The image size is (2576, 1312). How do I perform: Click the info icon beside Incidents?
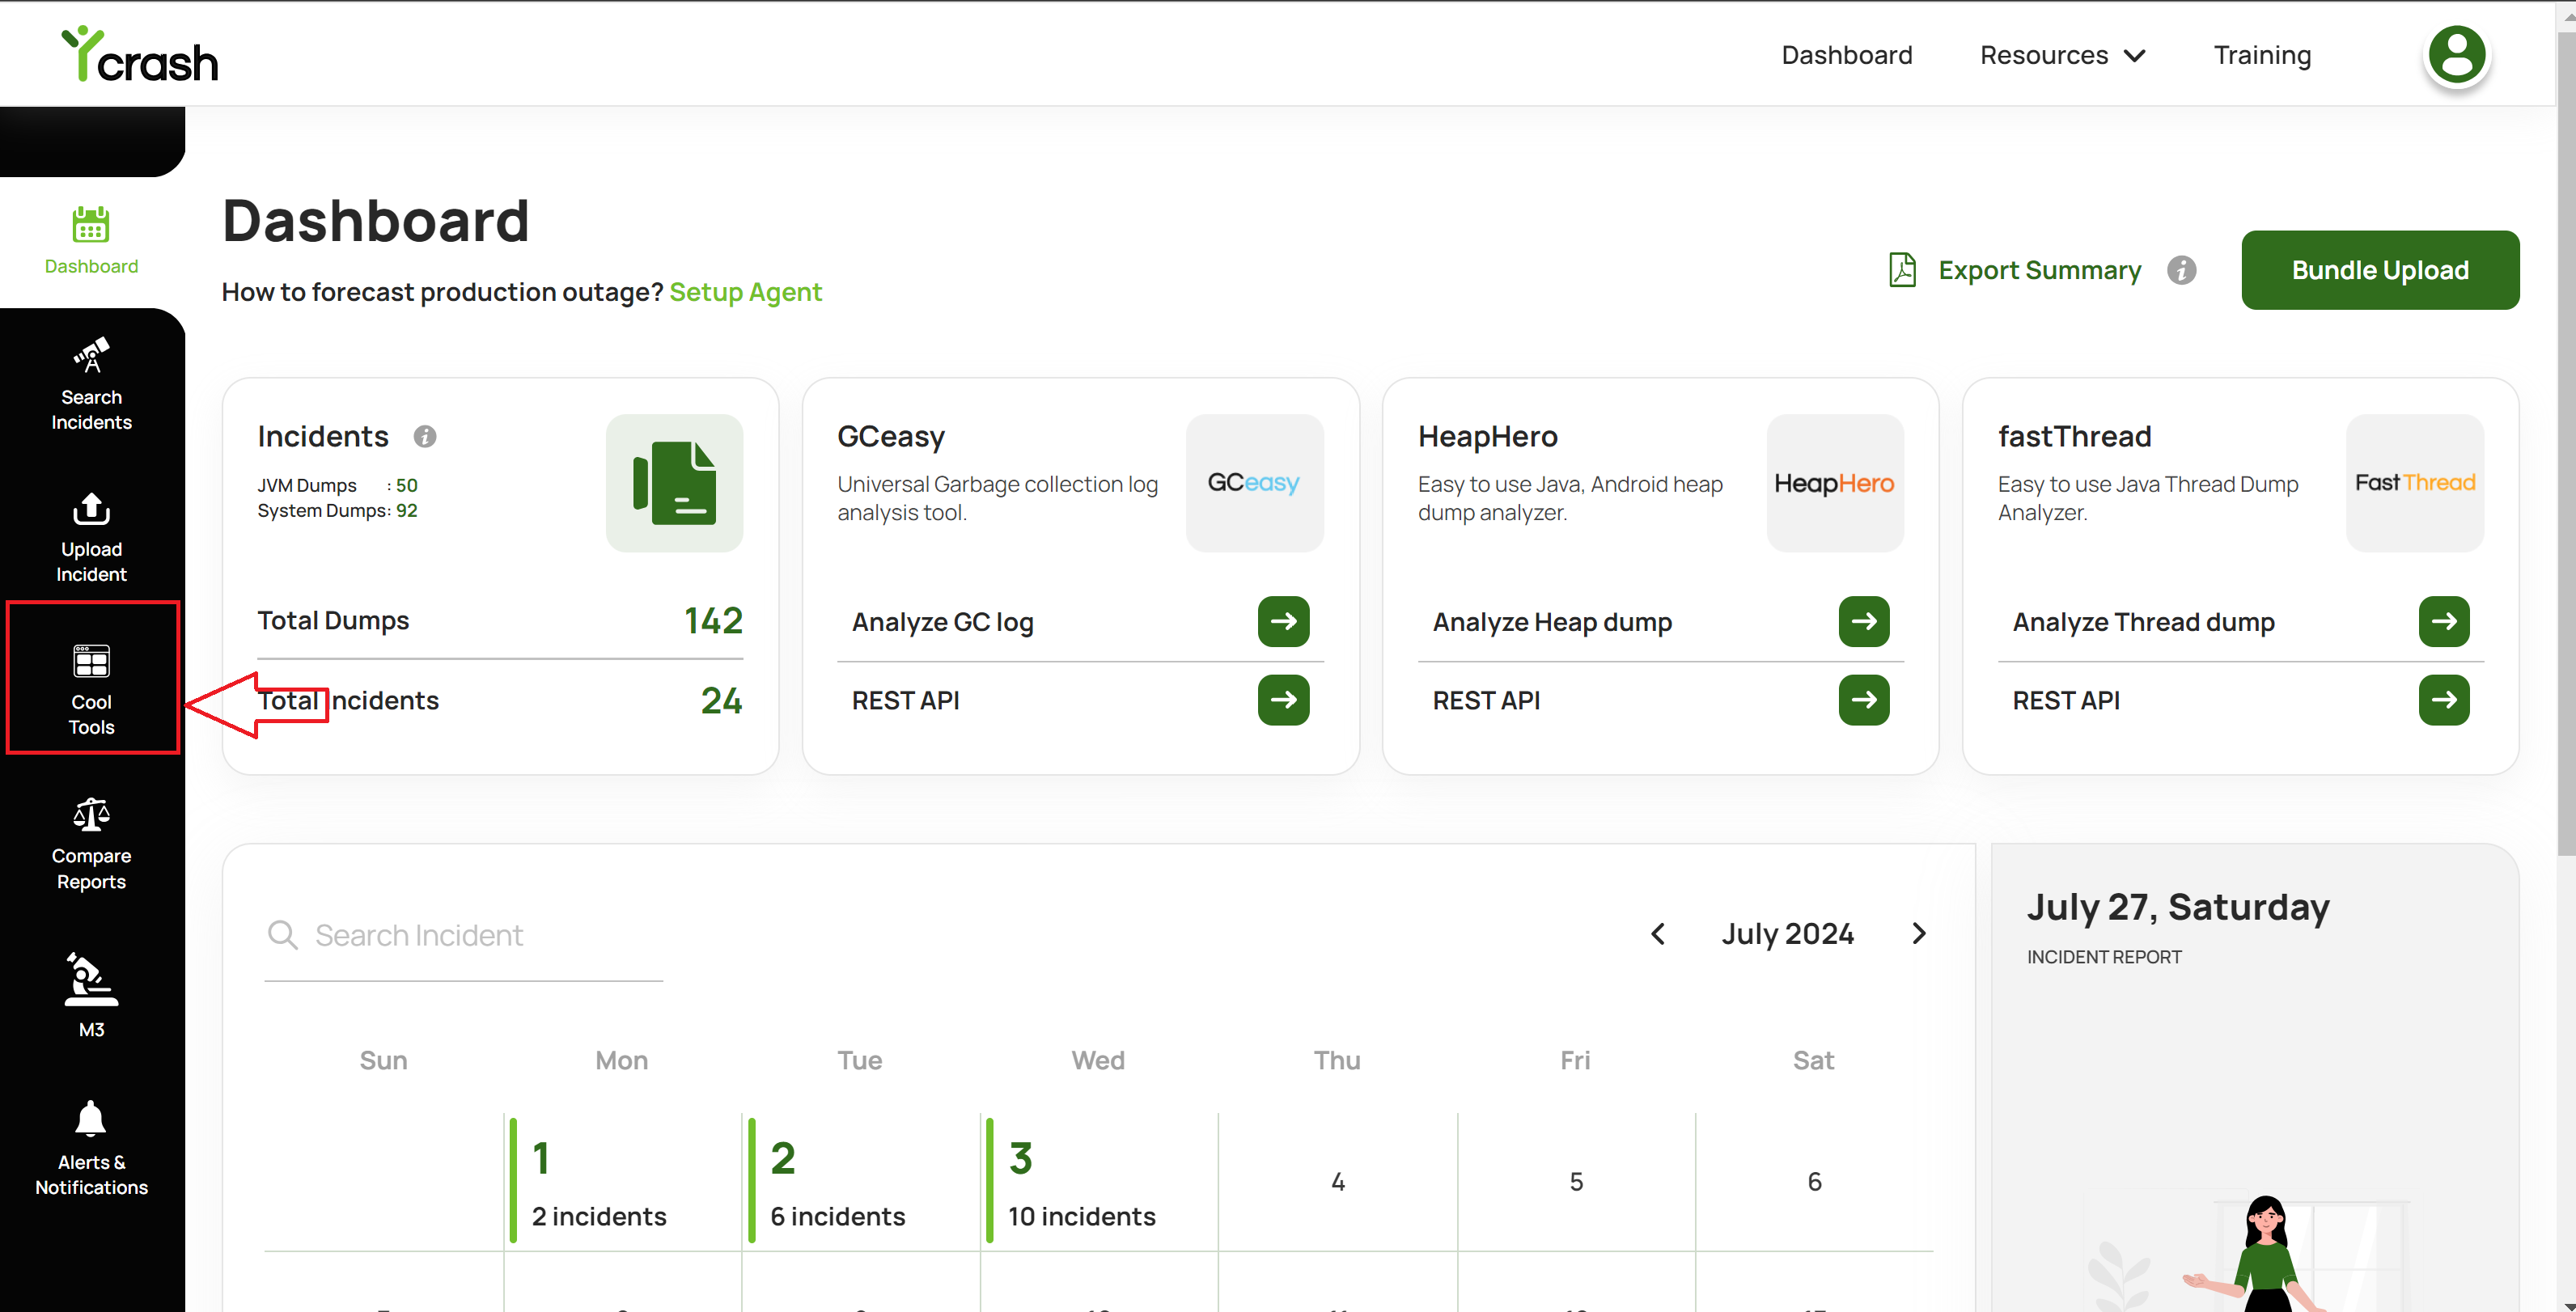(425, 436)
